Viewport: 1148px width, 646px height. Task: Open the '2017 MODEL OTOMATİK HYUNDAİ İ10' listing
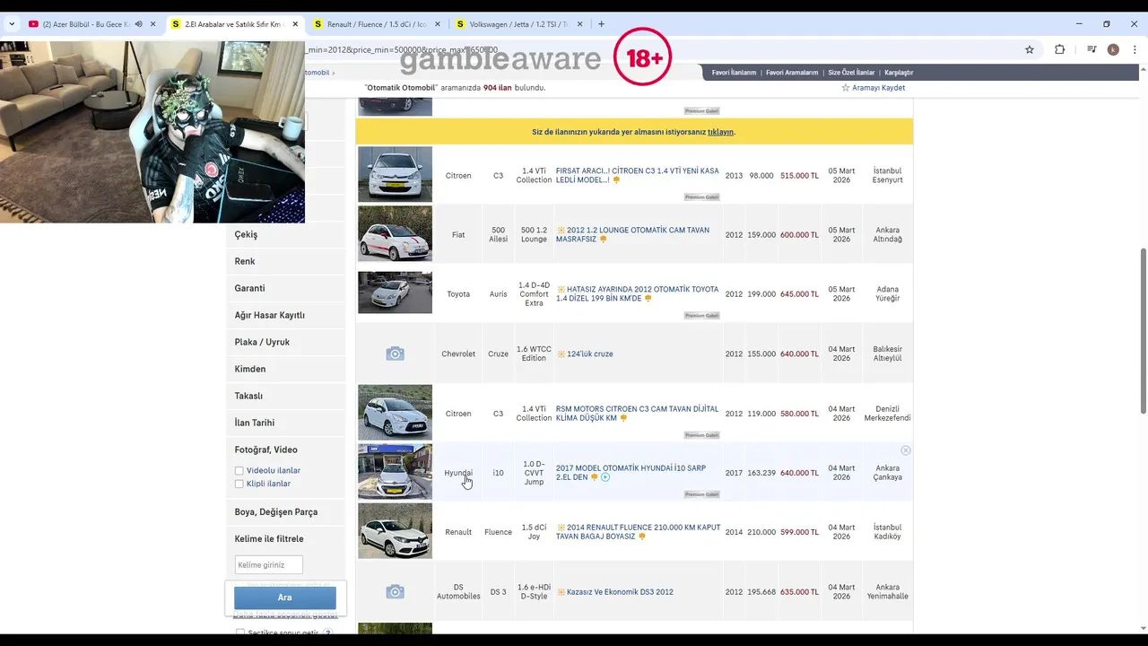tap(631, 472)
